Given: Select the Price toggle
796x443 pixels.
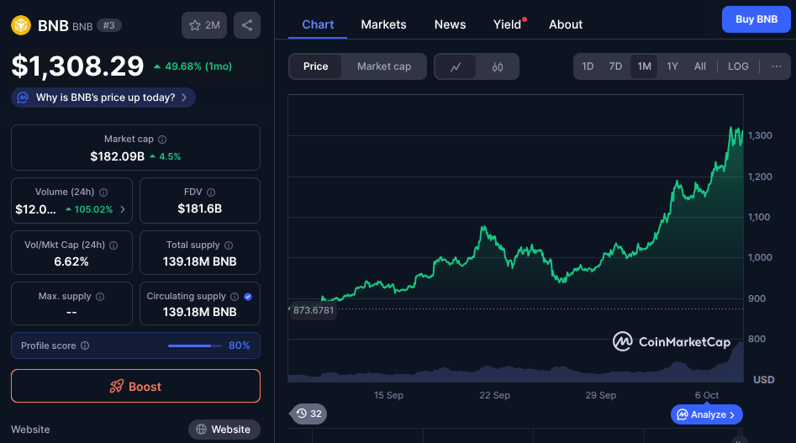Looking at the screenshot, I should (x=315, y=66).
